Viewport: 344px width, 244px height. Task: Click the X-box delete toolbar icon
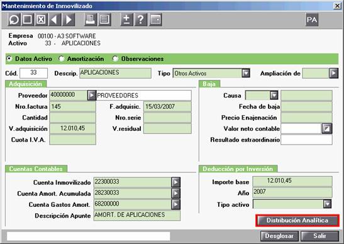coord(41,19)
